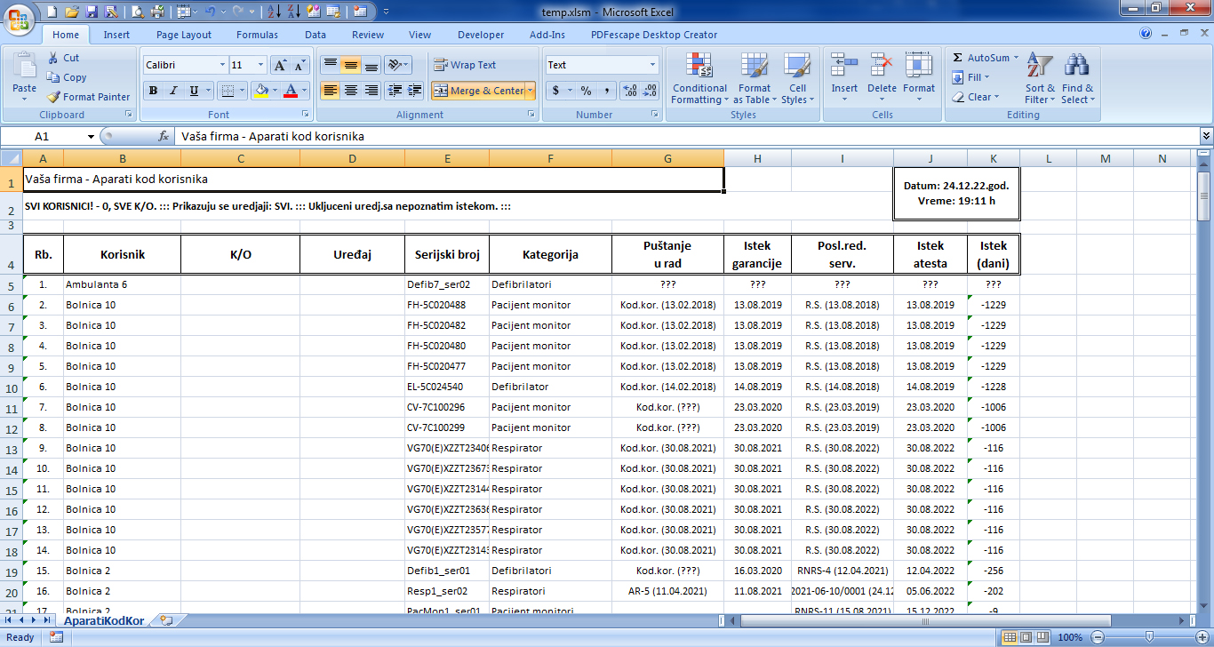Switch to the Insert ribbon tab
The image size is (1214, 647).
(x=116, y=35)
